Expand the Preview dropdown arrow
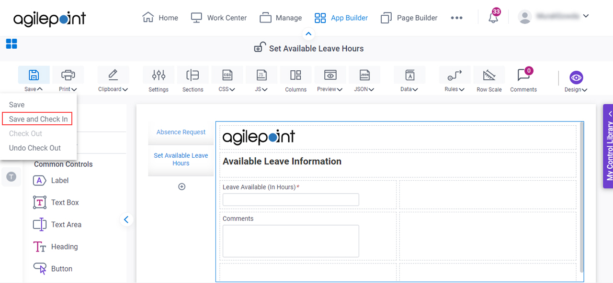The image size is (613, 283). click(340, 89)
